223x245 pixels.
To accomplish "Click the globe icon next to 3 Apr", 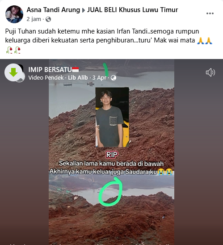I will click(114, 78).
